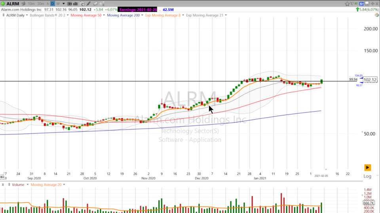Open the dropdown arrow next to Log

[377, 175]
